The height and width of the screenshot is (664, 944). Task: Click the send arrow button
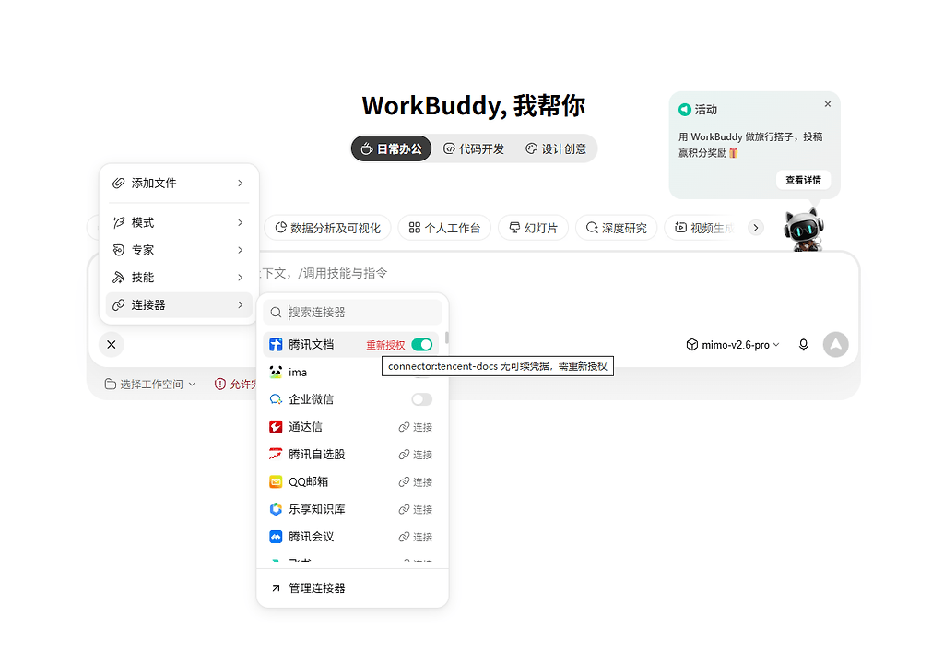[835, 345]
